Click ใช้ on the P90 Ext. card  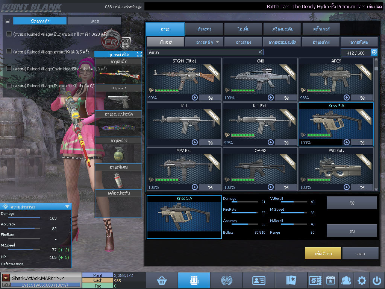362,187
